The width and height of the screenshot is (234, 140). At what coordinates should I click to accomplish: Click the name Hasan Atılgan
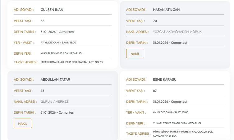166,9
